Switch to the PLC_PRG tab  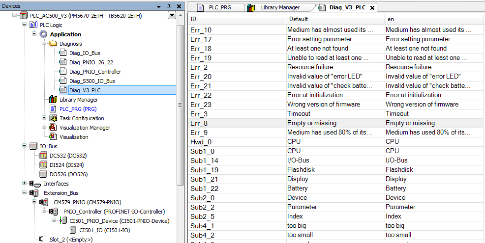tap(215, 7)
